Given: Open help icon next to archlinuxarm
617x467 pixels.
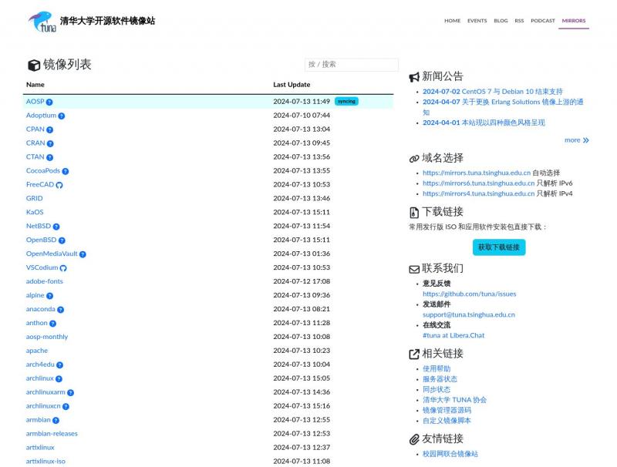Looking at the screenshot, I should tap(70, 393).
